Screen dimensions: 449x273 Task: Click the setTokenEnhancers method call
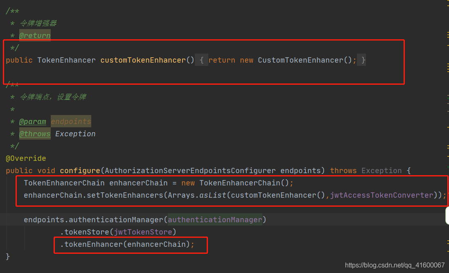125,195
